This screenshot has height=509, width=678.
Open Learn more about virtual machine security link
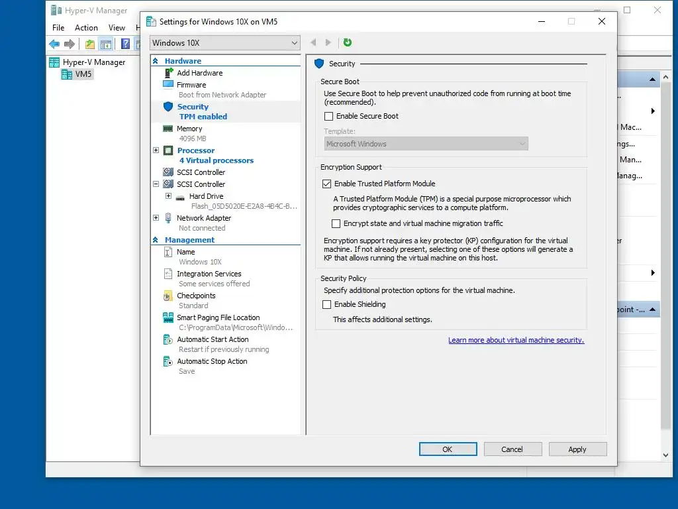[516, 340]
